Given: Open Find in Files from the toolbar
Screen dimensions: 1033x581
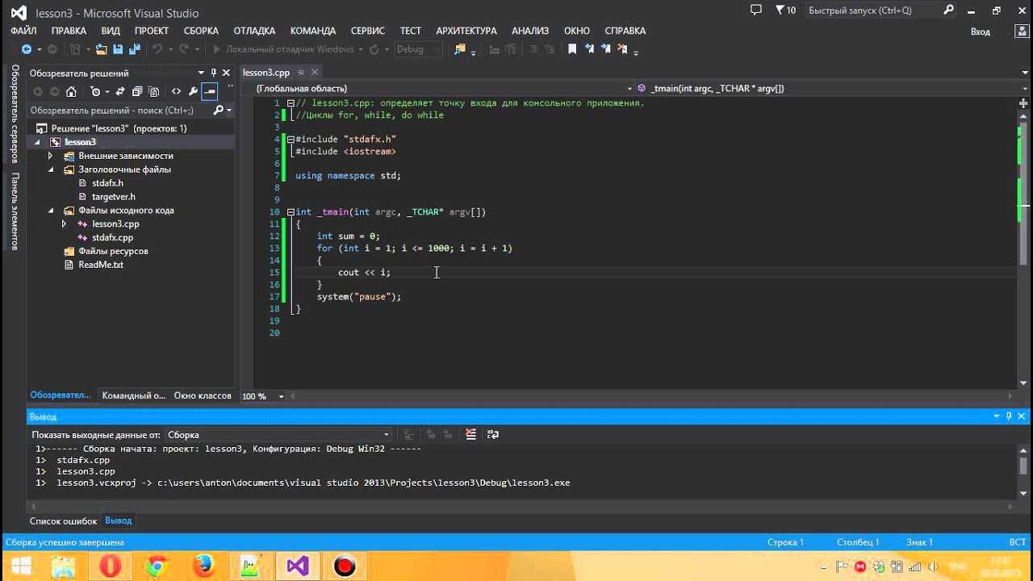Looking at the screenshot, I should point(460,49).
